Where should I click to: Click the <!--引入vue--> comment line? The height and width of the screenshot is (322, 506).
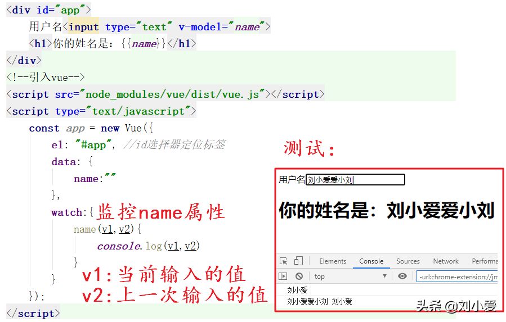tap(46, 77)
